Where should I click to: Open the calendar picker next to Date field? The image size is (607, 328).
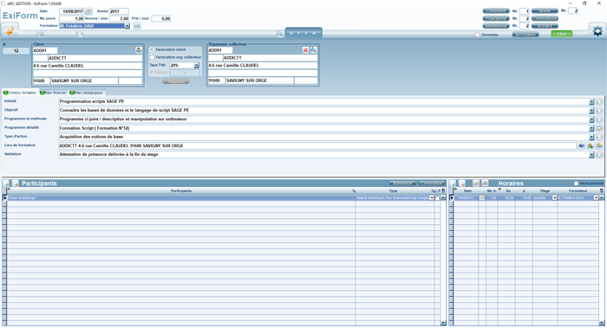click(88, 11)
